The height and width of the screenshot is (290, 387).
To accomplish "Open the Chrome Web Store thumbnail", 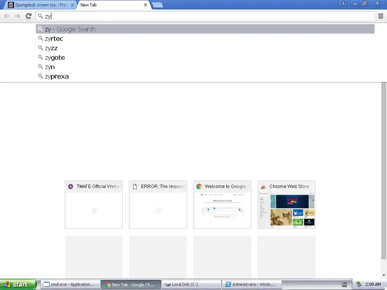I will pos(286,205).
